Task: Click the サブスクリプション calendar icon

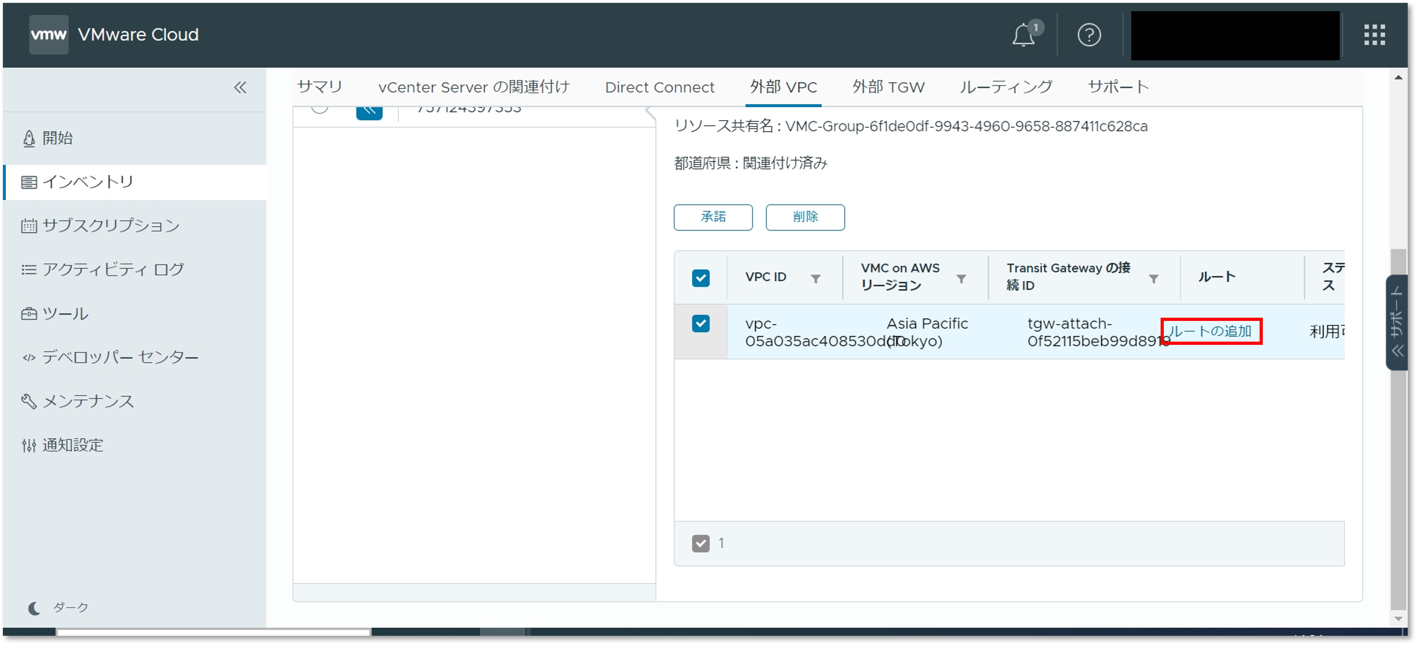Action: tap(29, 226)
